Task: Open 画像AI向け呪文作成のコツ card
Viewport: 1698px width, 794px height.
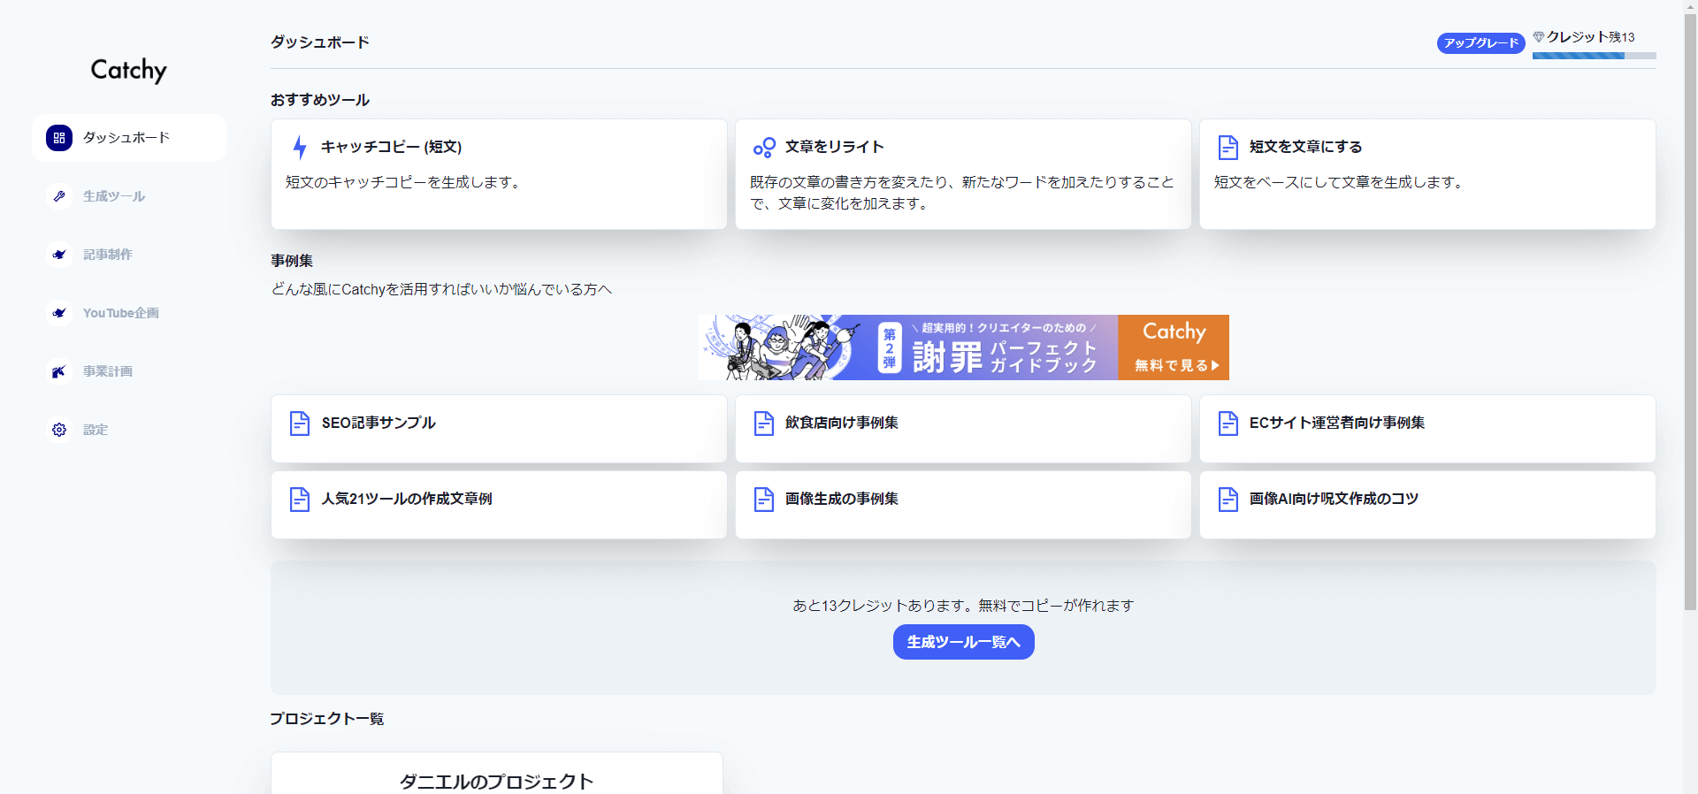Action: pos(1427,504)
